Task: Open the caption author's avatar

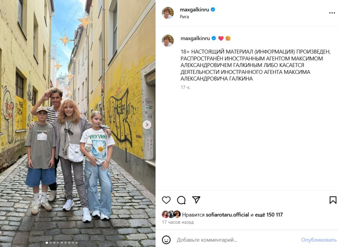Action: point(168,40)
